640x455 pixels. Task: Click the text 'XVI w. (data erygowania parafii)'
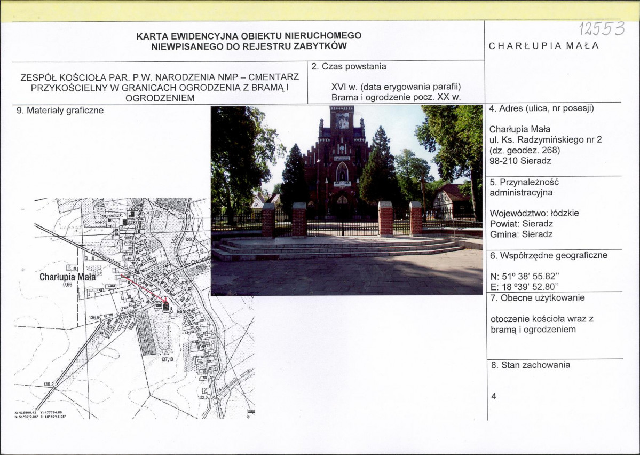pos(396,87)
